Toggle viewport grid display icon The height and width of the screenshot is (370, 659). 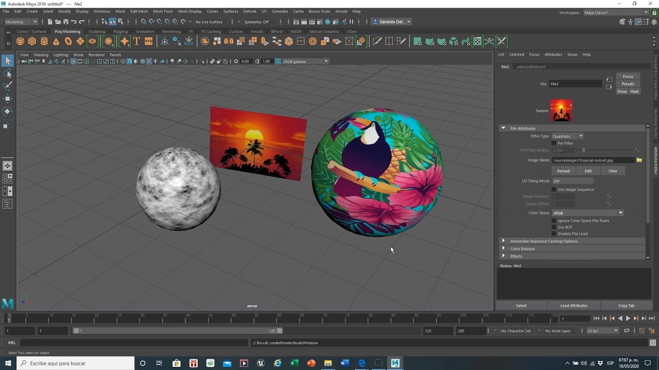[73, 61]
